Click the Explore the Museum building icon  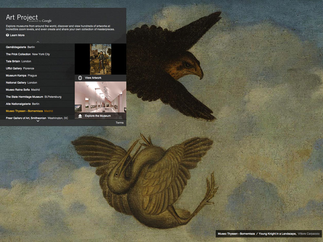pyautogui.click(x=80, y=116)
